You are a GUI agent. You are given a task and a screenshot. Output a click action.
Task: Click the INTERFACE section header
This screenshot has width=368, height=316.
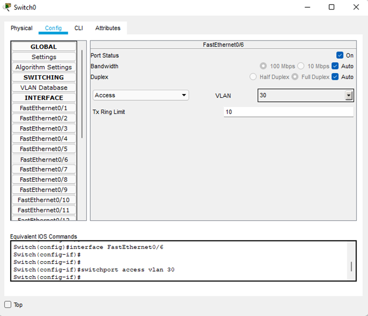click(x=44, y=98)
